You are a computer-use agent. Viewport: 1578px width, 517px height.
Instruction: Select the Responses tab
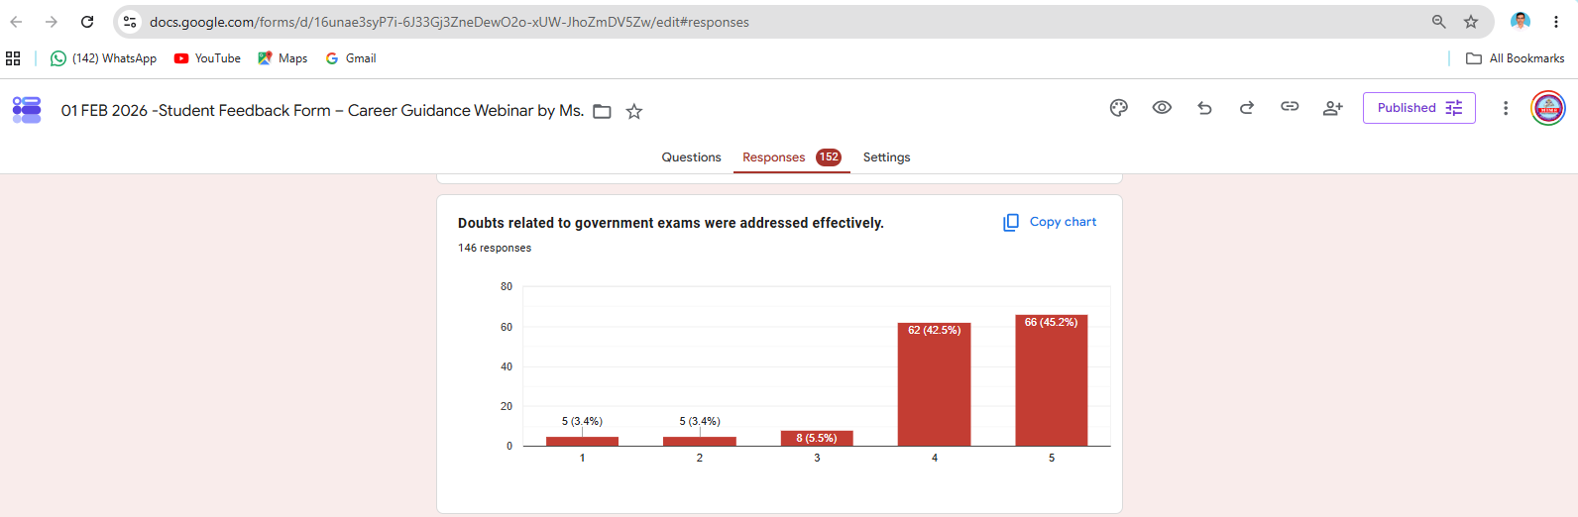pos(791,157)
